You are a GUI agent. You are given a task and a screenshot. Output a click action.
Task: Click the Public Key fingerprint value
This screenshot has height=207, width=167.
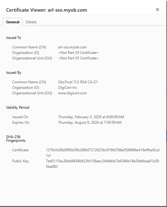(x=102, y=164)
